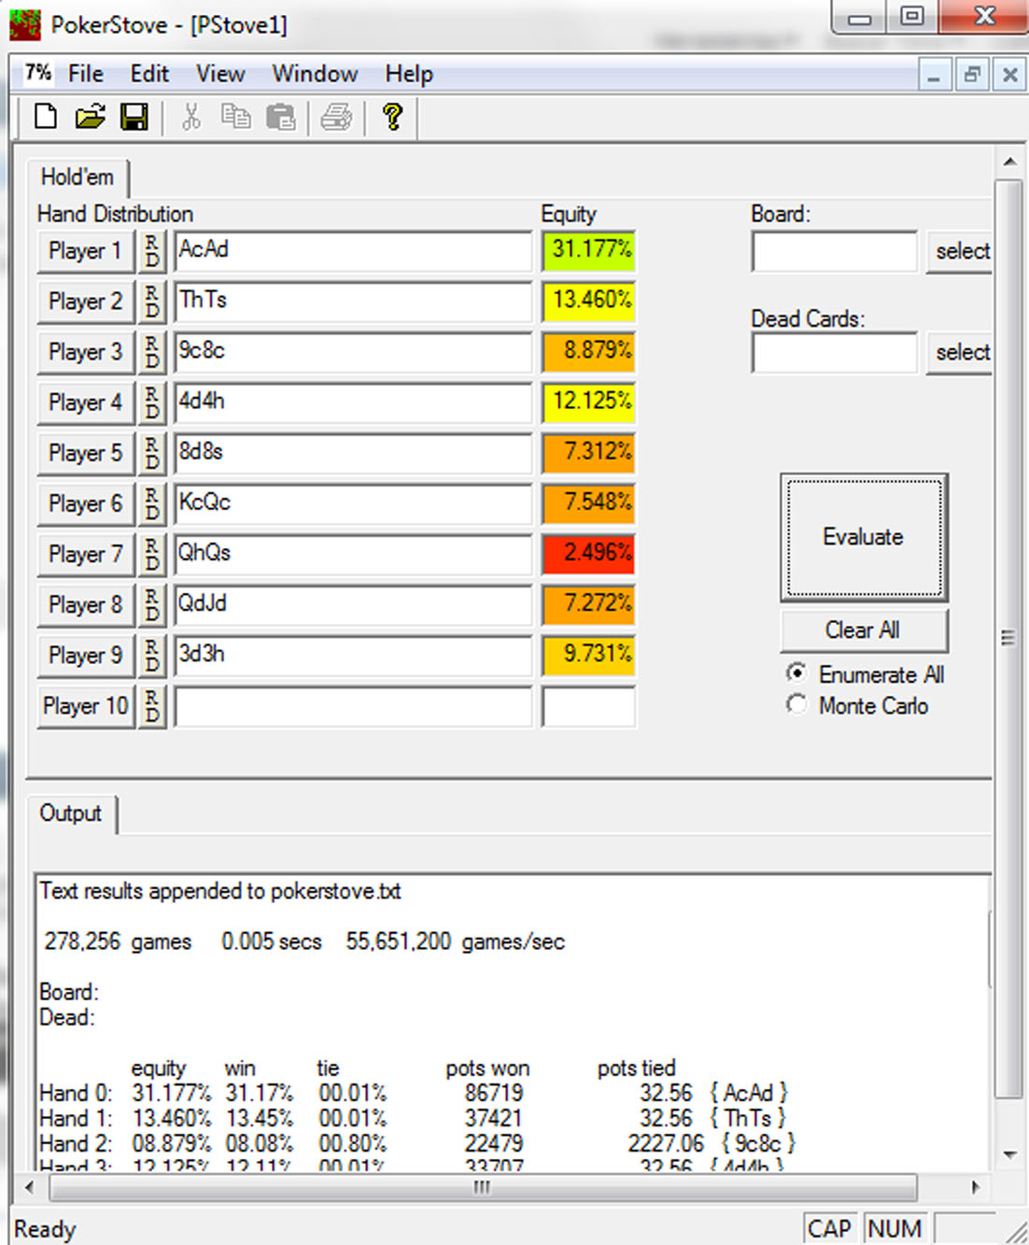Viewport: 1029px width, 1245px height.
Task: Click the empty Player 10 hand field
Action: (x=353, y=705)
